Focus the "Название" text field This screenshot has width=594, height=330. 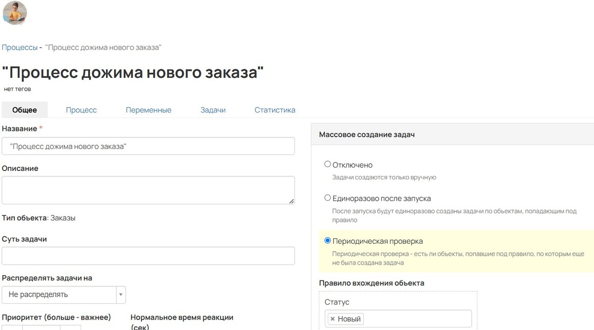(148, 146)
